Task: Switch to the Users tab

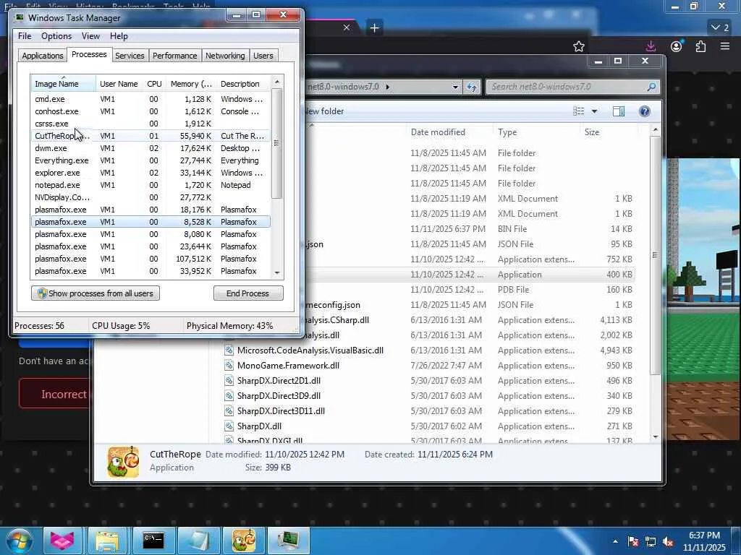Action: 263,56
